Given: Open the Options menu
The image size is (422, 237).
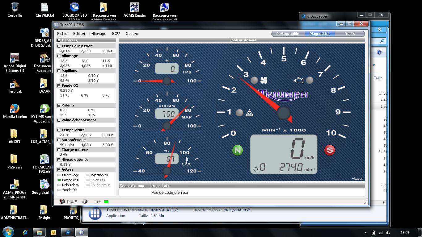Looking at the screenshot, I should pos(132,34).
